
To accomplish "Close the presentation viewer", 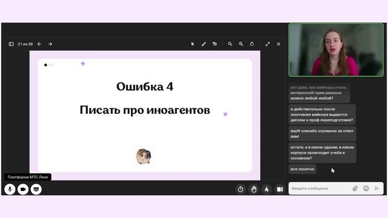I will point(278,44).
